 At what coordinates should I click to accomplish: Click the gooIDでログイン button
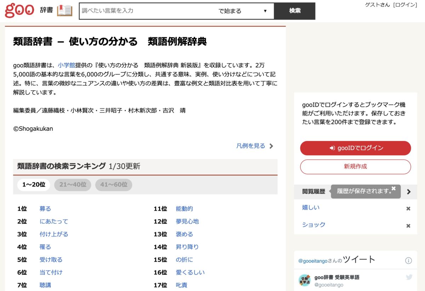point(355,148)
